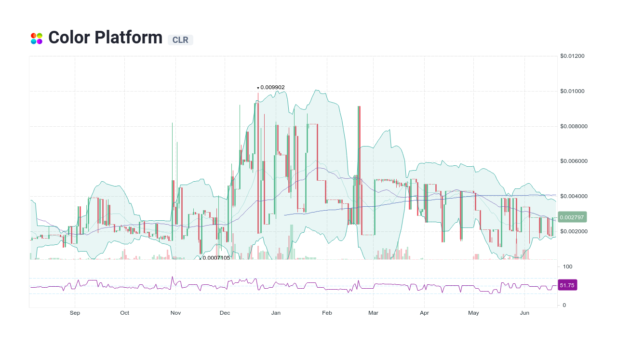Viewport: 617px width, 347px height.
Task: Click the green dot of the logo icon
Action: pos(40,35)
